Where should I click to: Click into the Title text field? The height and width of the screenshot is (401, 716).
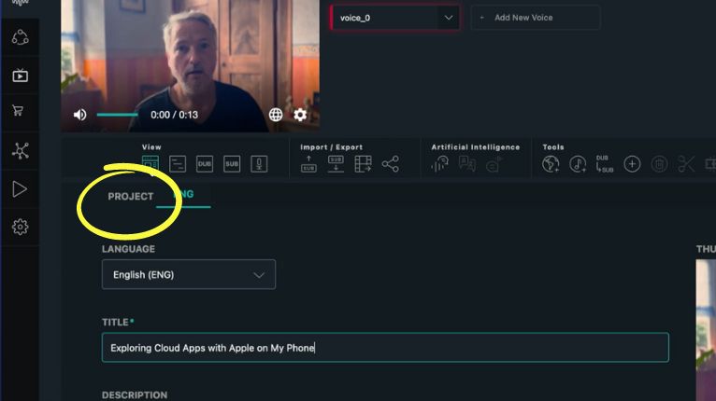point(384,347)
